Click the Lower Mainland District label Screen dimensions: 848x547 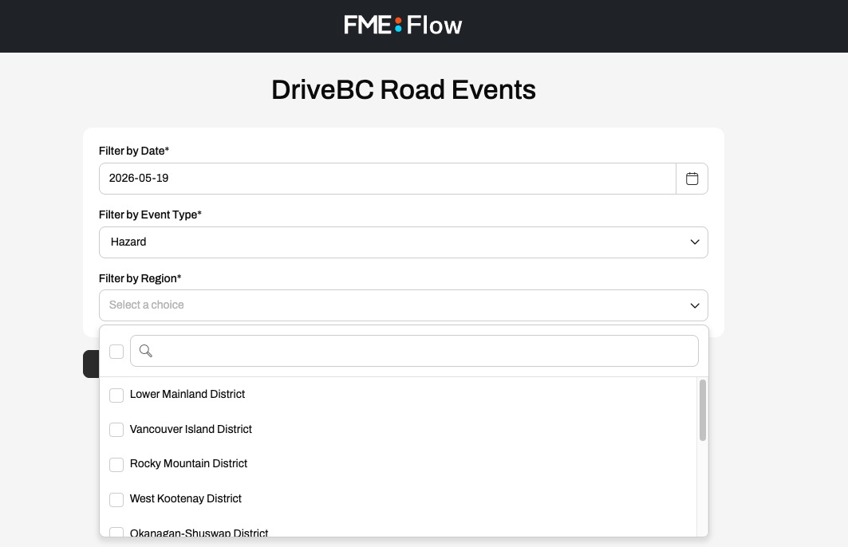pos(187,394)
